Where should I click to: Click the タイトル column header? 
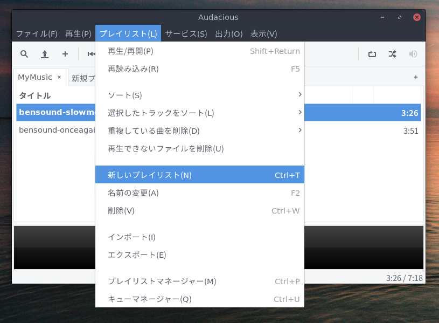[35, 96]
